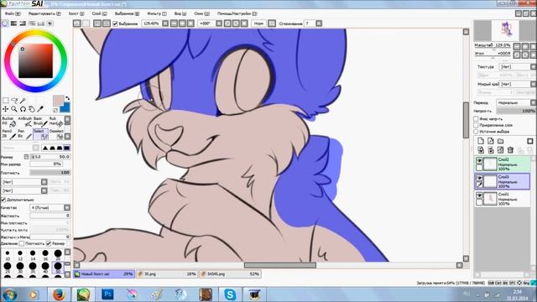The height and width of the screenshot is (302, 537).
Task: Open the Редактировать menu
Action: tap(44, 13)
